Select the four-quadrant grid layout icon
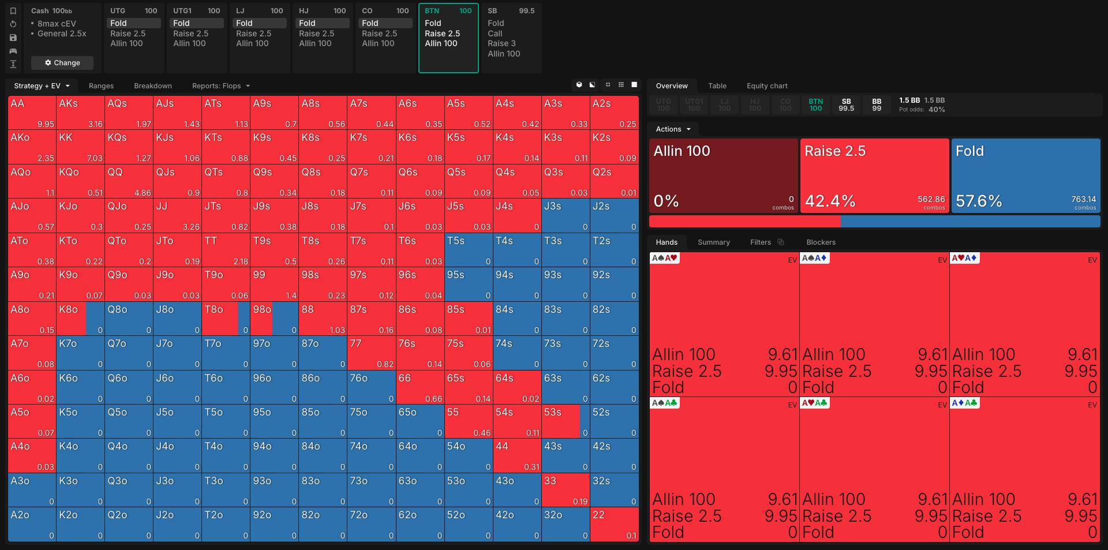This screenshot has height=550, width=1108. [608, 85]
